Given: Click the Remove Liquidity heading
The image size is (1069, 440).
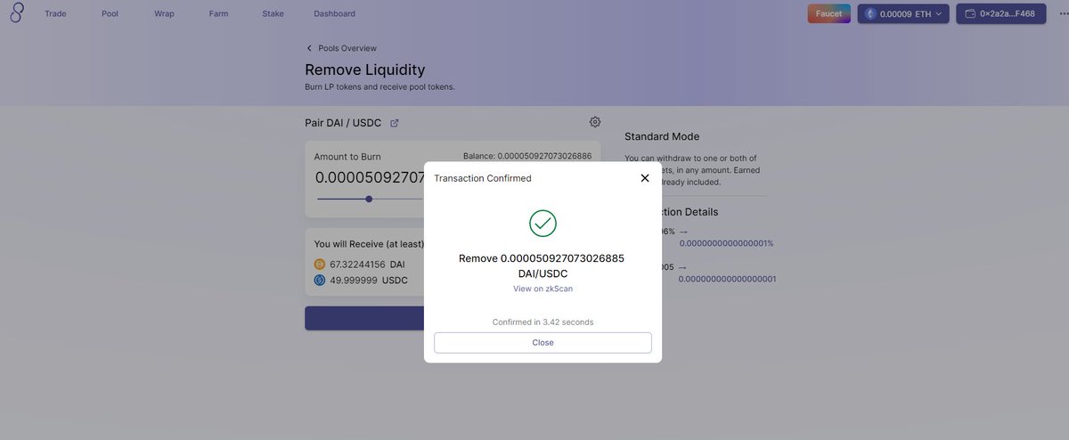Looking at the screenshot, I should 365,69.
